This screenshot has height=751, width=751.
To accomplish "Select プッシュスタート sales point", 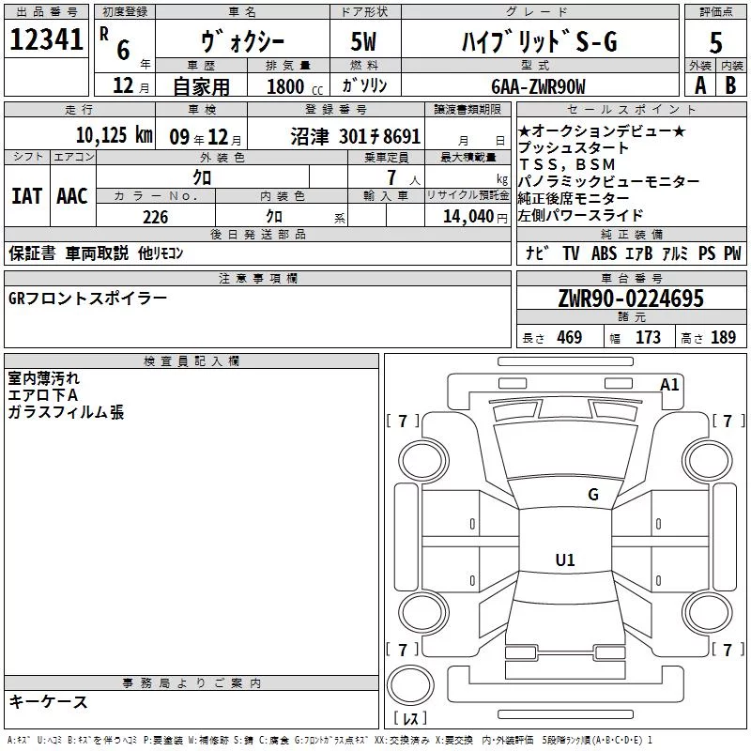I will tap(574, 147).
